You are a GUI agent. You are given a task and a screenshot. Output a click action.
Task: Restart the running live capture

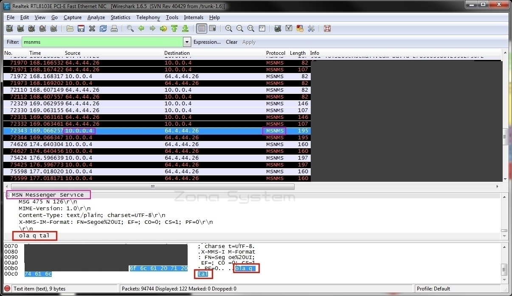coord(53,28)
